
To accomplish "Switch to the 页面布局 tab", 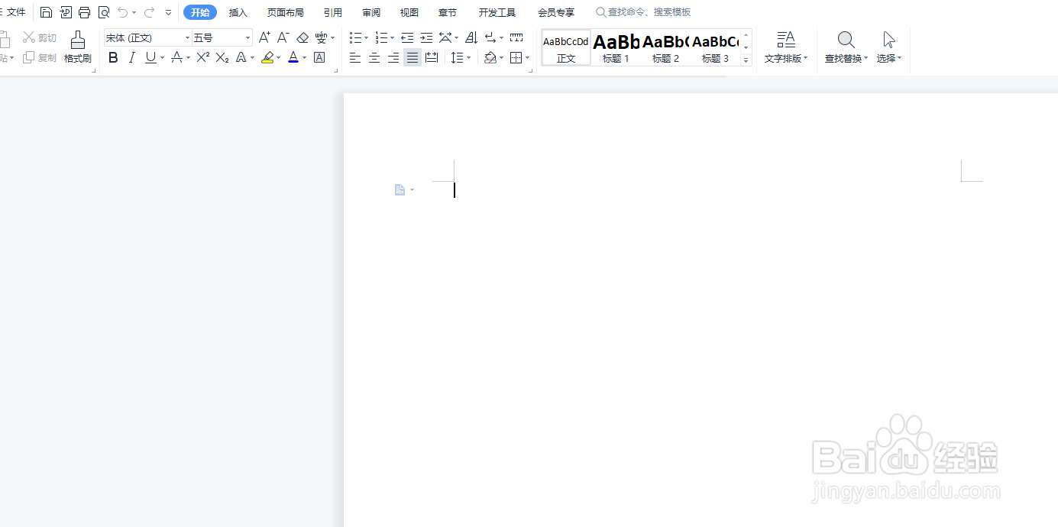I will pyautogui.click(x=286, y=12).
